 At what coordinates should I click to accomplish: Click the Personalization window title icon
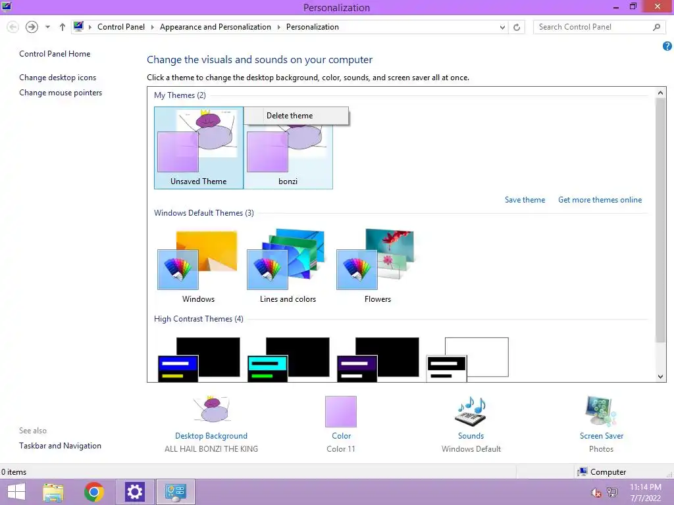pos(7,7)
